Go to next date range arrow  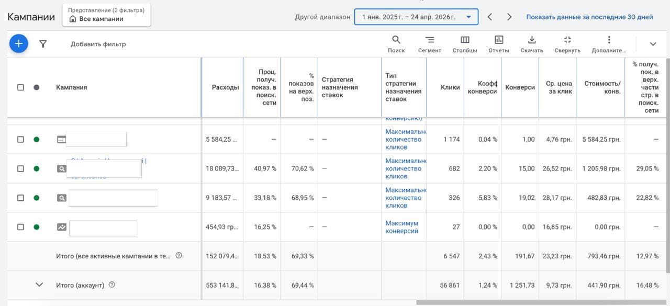[509, 17]
